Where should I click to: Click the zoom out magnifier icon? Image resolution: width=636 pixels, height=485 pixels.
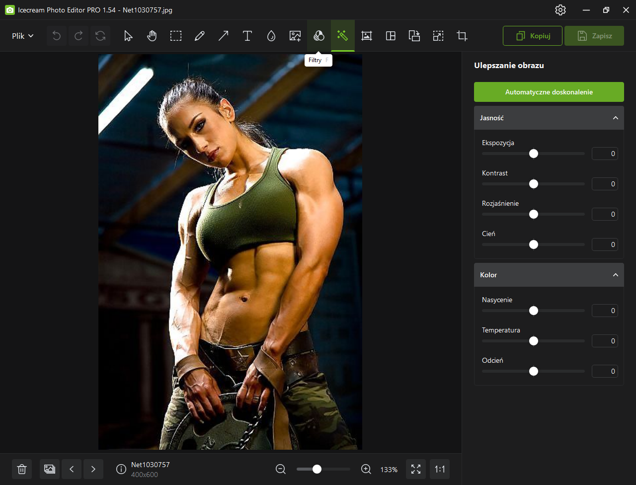(281, 469)
